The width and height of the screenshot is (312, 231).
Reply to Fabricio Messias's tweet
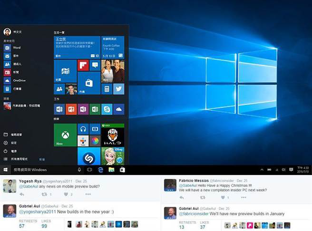[182, 198]
